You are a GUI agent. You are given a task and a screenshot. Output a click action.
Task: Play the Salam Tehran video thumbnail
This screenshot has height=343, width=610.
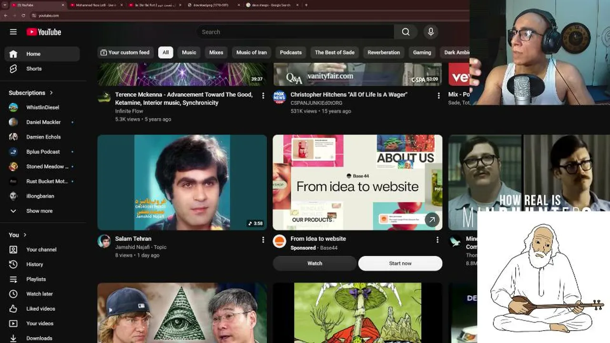click(x=182, y=182)
